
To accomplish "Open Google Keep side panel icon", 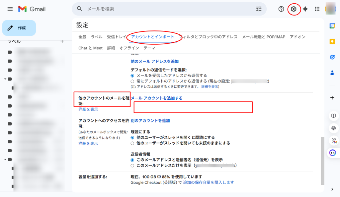I will [x=332, y=41].
